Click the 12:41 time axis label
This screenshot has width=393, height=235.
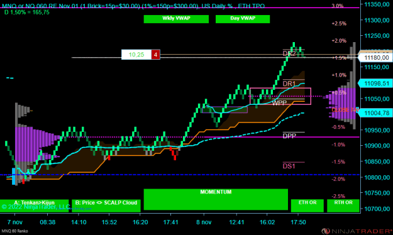coord(236,222)
